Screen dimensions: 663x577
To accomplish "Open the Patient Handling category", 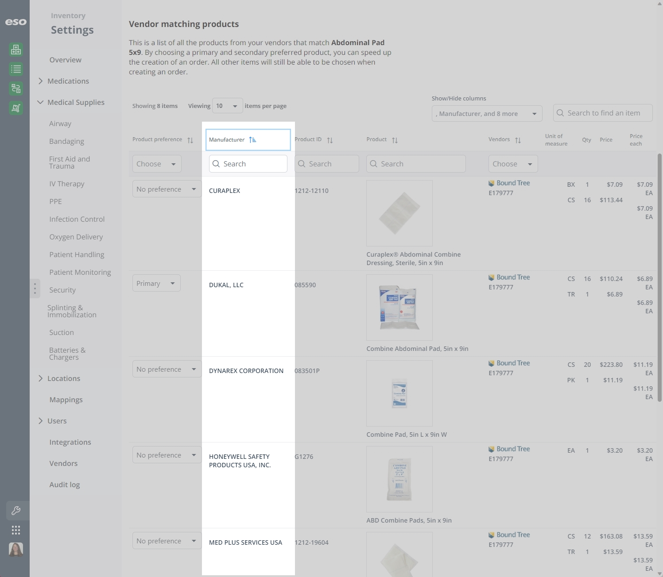I will pyautogui.click(x=77, y=254).
